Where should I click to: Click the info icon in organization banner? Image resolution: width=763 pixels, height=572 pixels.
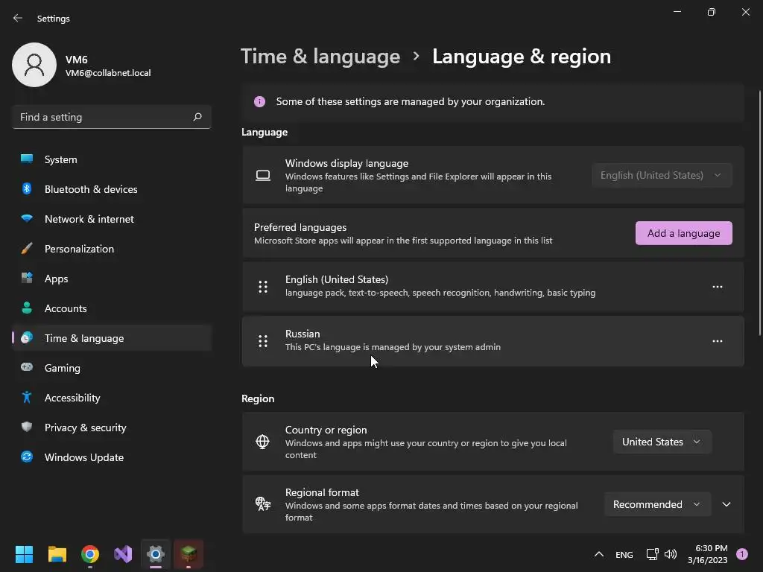tap(259, 101)
